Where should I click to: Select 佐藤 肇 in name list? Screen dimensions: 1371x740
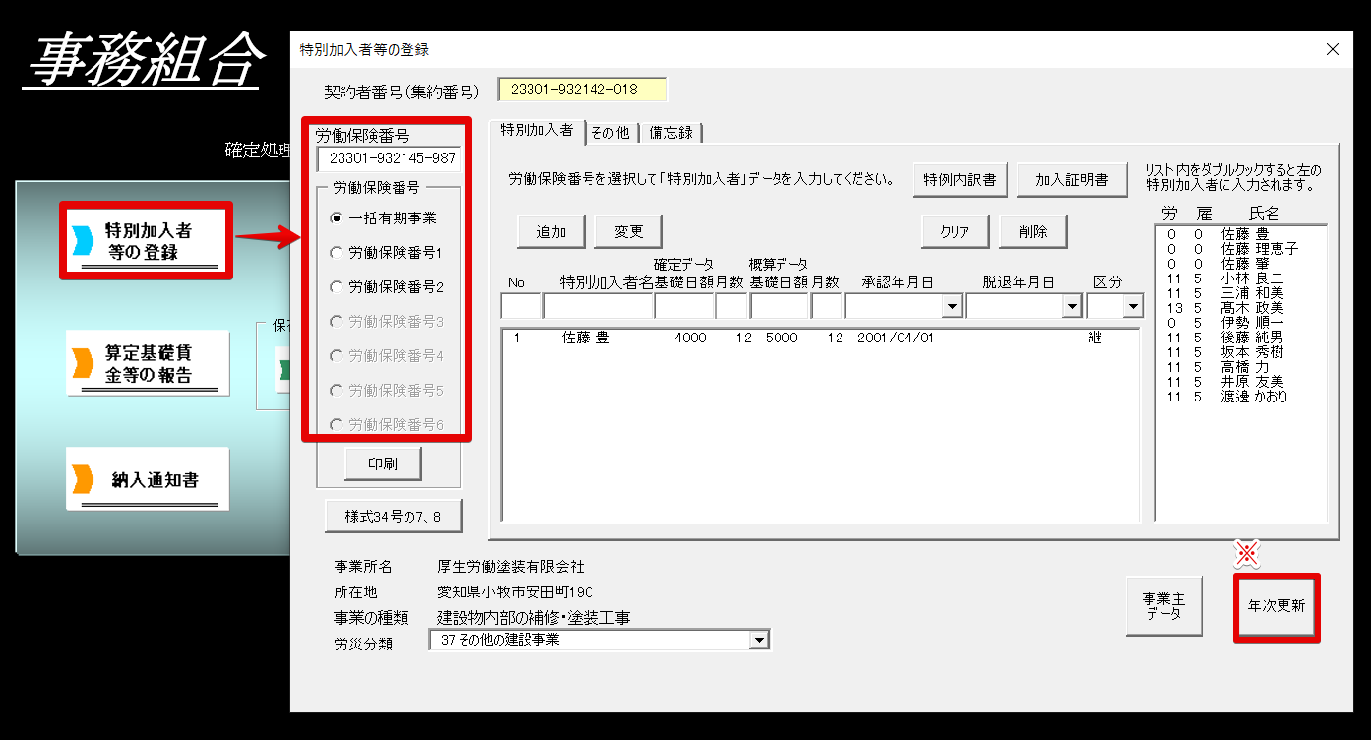point(1240,264)
